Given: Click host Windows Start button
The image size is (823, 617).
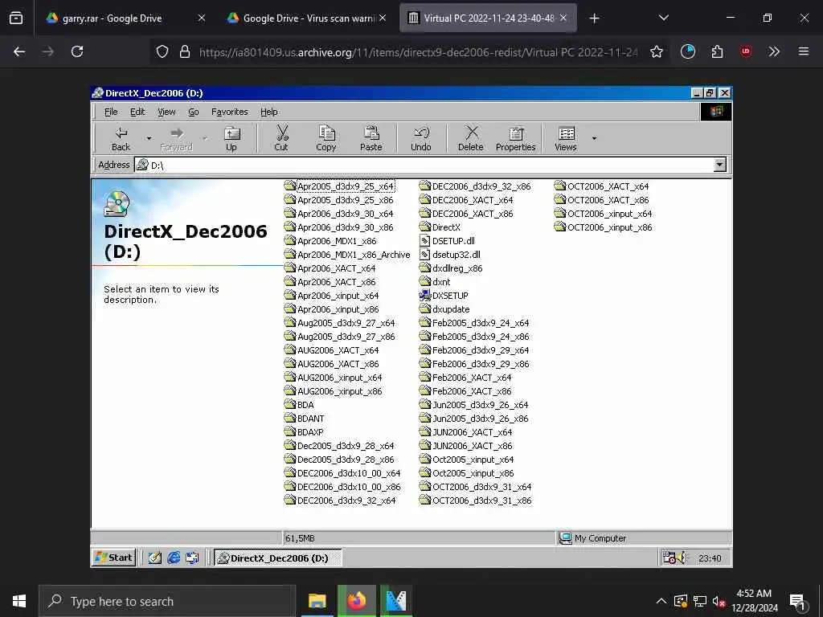Looking at the screenshot, I should (19, 601).
